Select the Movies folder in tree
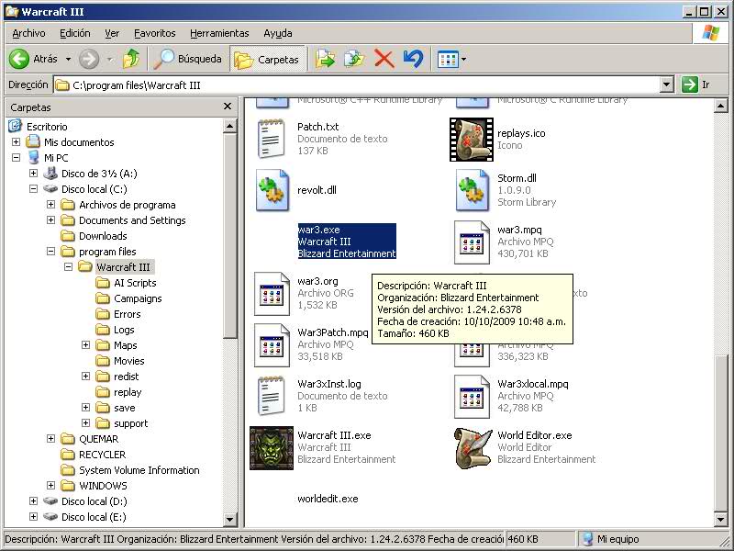Screen dimensions: 734x551 pyautogui.click(x=120, y=361)
